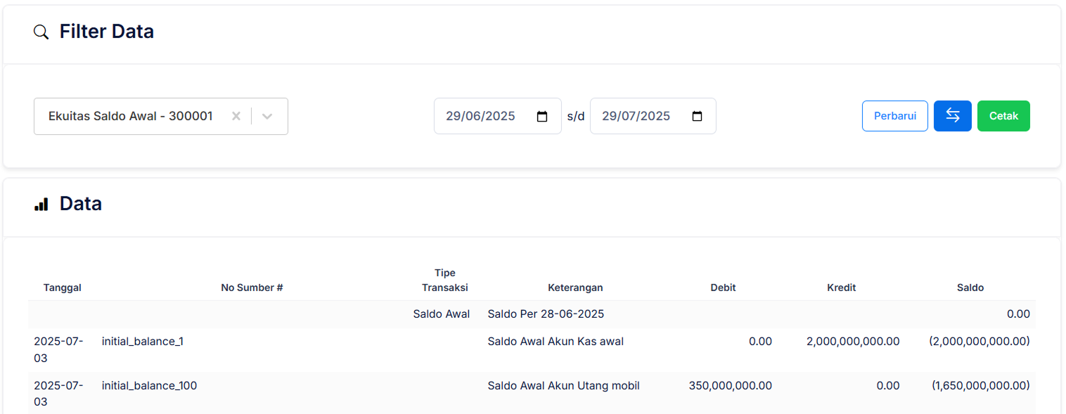
Task: Clear the Ekuitas Saldo Awal account selection
Action: [x=236, y=116]
